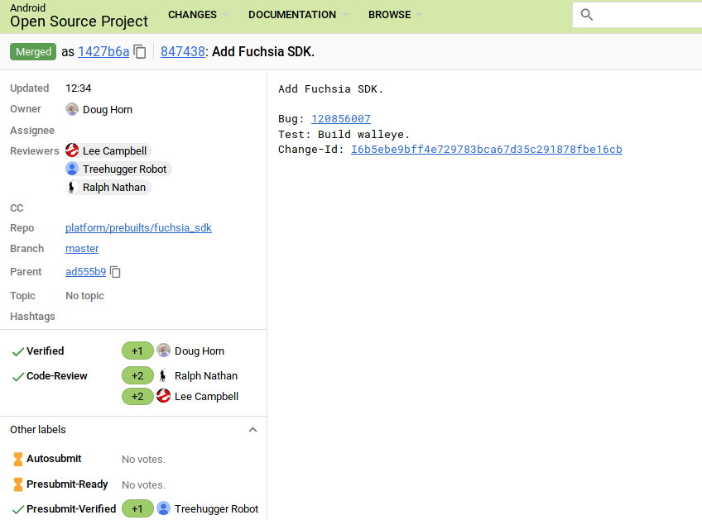
Task: Click Presubmit-Ready 'No votes.' text
Action: coord(144,484)
